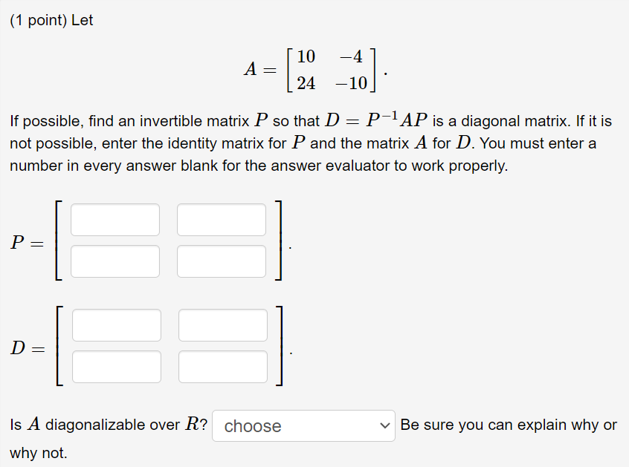This screenshot has height=467, width=629.
Task: Click the diagonal entry blank in matrix D
Action: (117, 324)
